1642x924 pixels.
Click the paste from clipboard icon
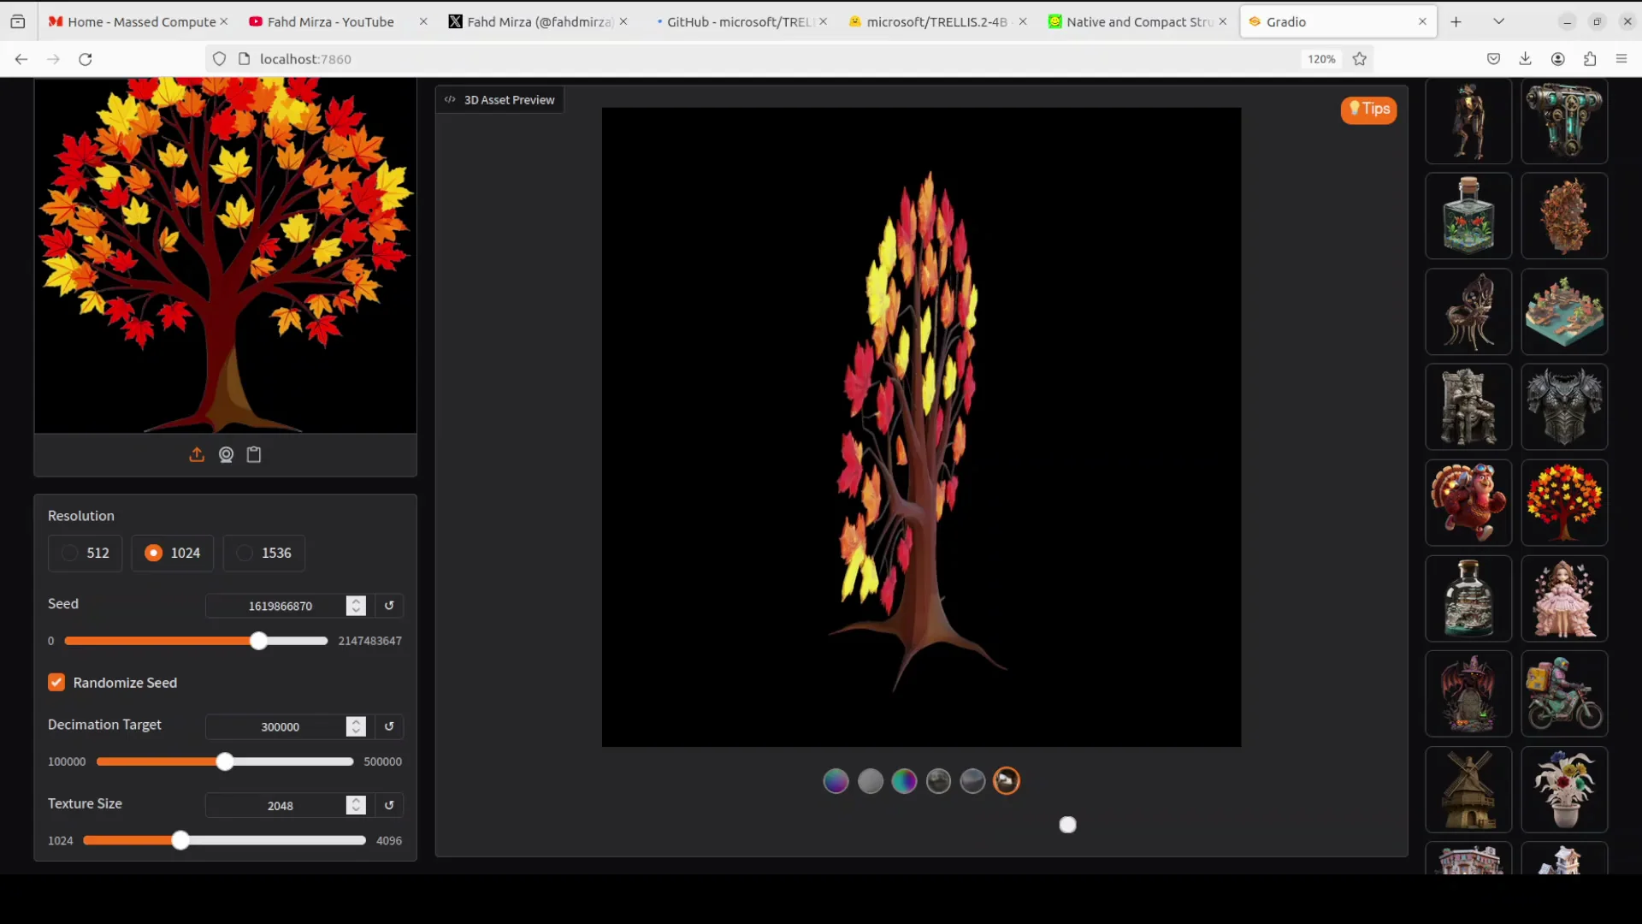(254, 454)
